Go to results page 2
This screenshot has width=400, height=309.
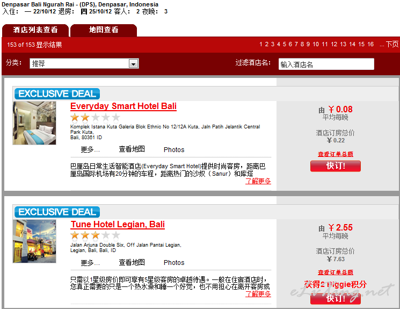tap(267, 45)
